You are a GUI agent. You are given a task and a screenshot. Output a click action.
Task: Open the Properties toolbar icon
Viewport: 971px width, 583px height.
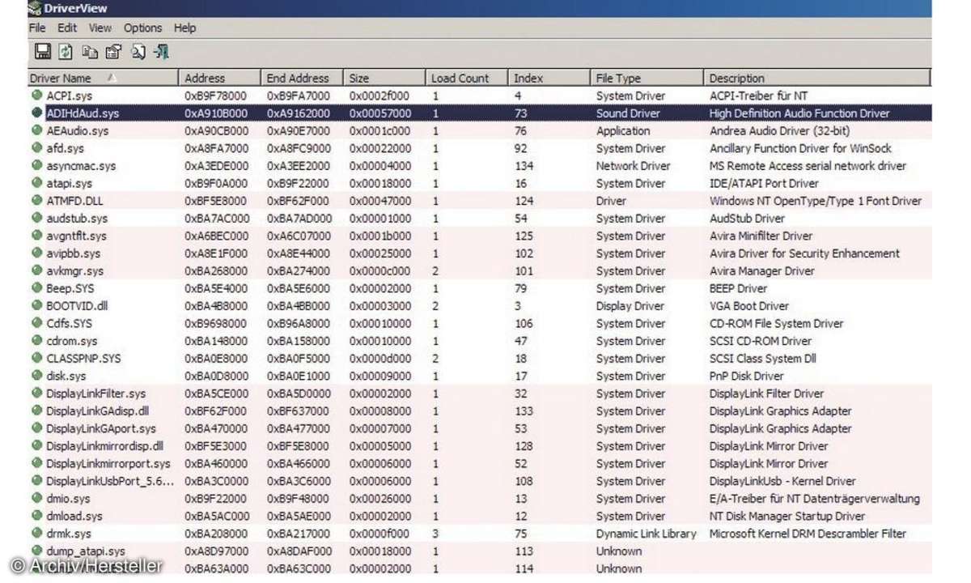(x=113, y=52)
